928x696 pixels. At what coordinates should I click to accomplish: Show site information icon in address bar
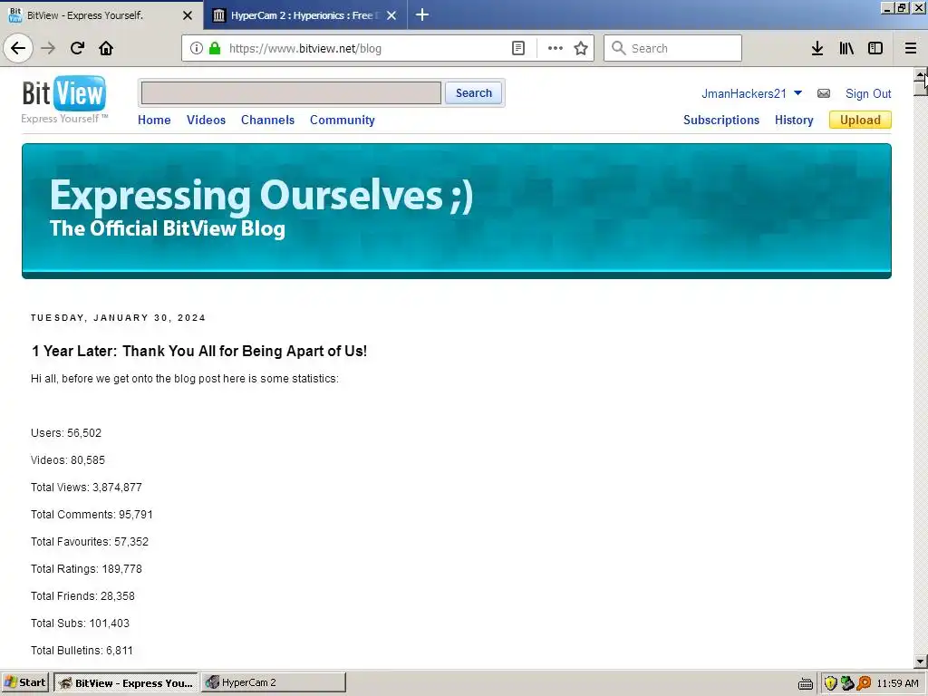pyautogui.click(x=197, y=48)
